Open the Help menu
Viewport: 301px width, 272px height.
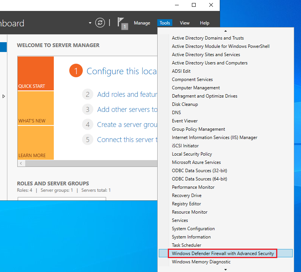[205, 23]
